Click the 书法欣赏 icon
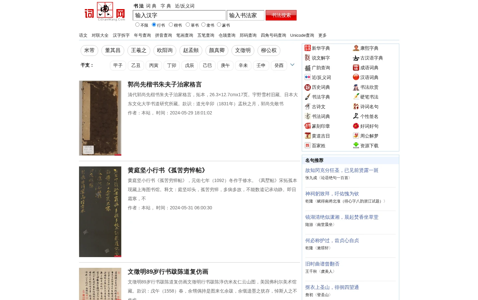The width and height of the screenshot is (478, 300). click(356, 87)
